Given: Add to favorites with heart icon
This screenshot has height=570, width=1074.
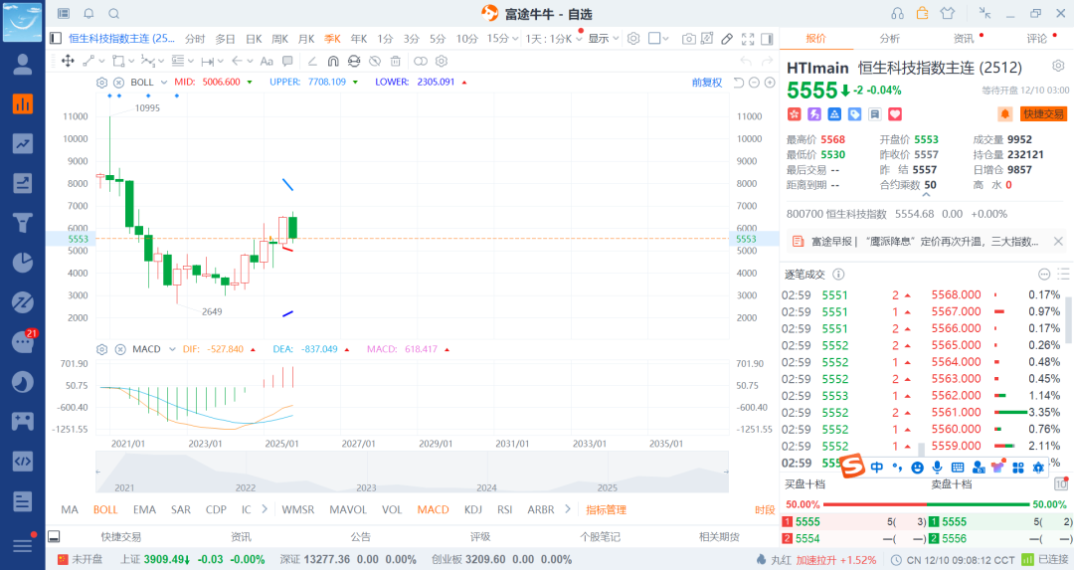Looking at the screenshot, I should coord(895,114).
